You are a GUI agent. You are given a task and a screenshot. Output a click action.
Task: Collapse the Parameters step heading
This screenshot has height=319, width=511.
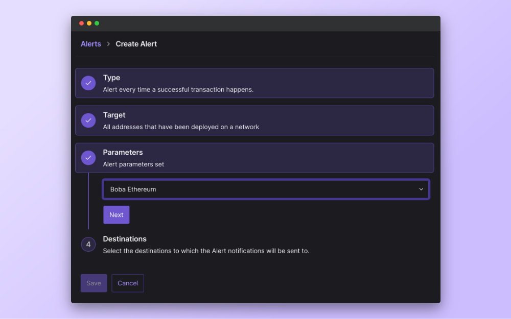point(123,152)
